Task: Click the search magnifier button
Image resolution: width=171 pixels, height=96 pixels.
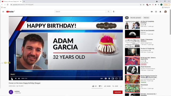Action: pyautogui.click(x=108, y=12)
